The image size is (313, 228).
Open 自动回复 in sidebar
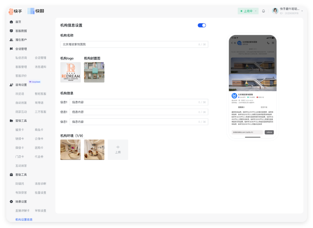tap(21, 103)
